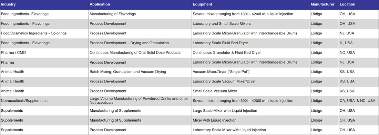Select the Equipment column header

tap(251, 4)
